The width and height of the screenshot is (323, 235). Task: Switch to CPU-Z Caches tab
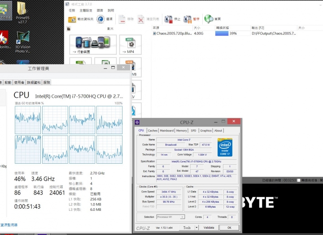[x=153, y=131]
